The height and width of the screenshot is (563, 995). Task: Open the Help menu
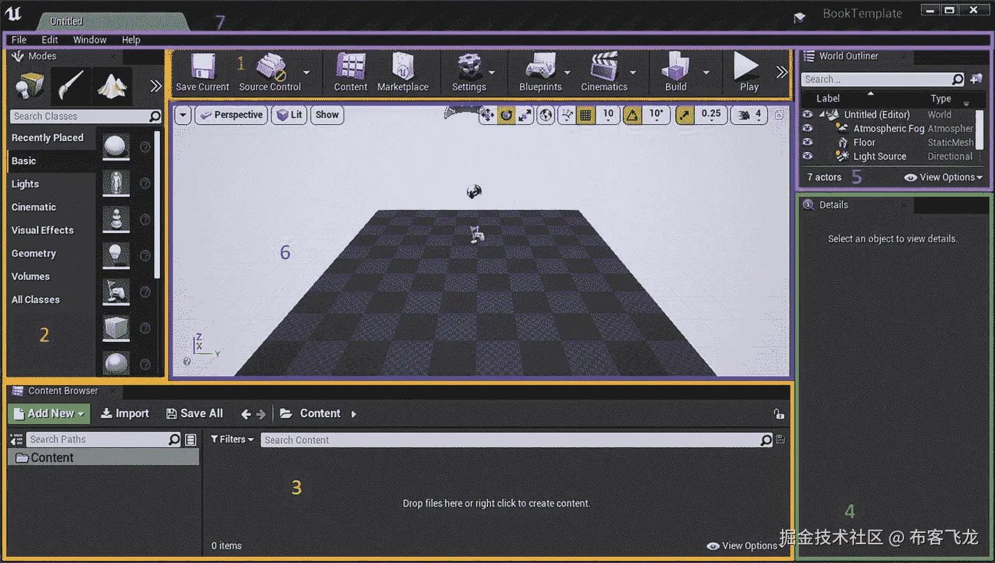pyautogui.click(x=131, y=40)
